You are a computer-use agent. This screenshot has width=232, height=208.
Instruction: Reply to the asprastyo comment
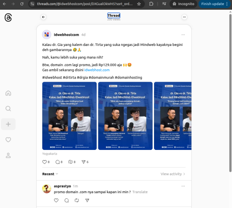[x=66, y=201]
